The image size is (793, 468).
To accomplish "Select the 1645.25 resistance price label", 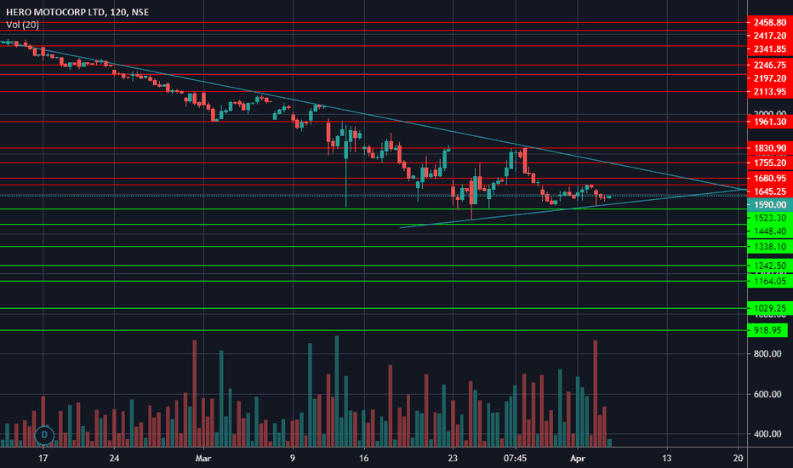I will click(770, 191).
